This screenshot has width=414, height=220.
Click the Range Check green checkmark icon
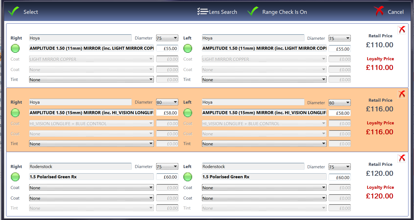[253, 12]
